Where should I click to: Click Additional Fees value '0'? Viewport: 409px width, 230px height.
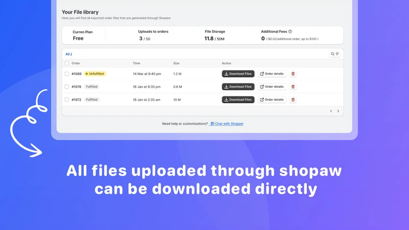pyautogui.click(x=263, y=39)
